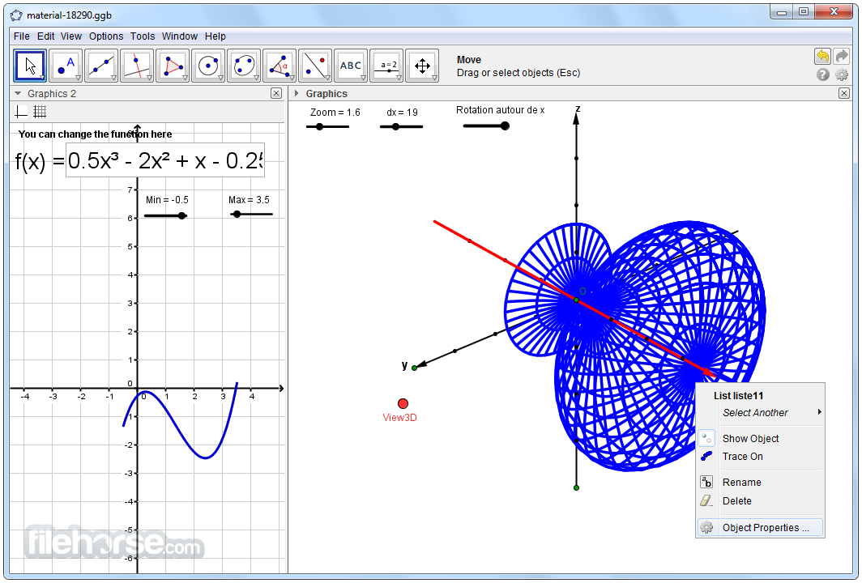Image resolution: width=862 pixels, height=583 pixels.
Task: Open the Options menu
Action: click(106, 36)
